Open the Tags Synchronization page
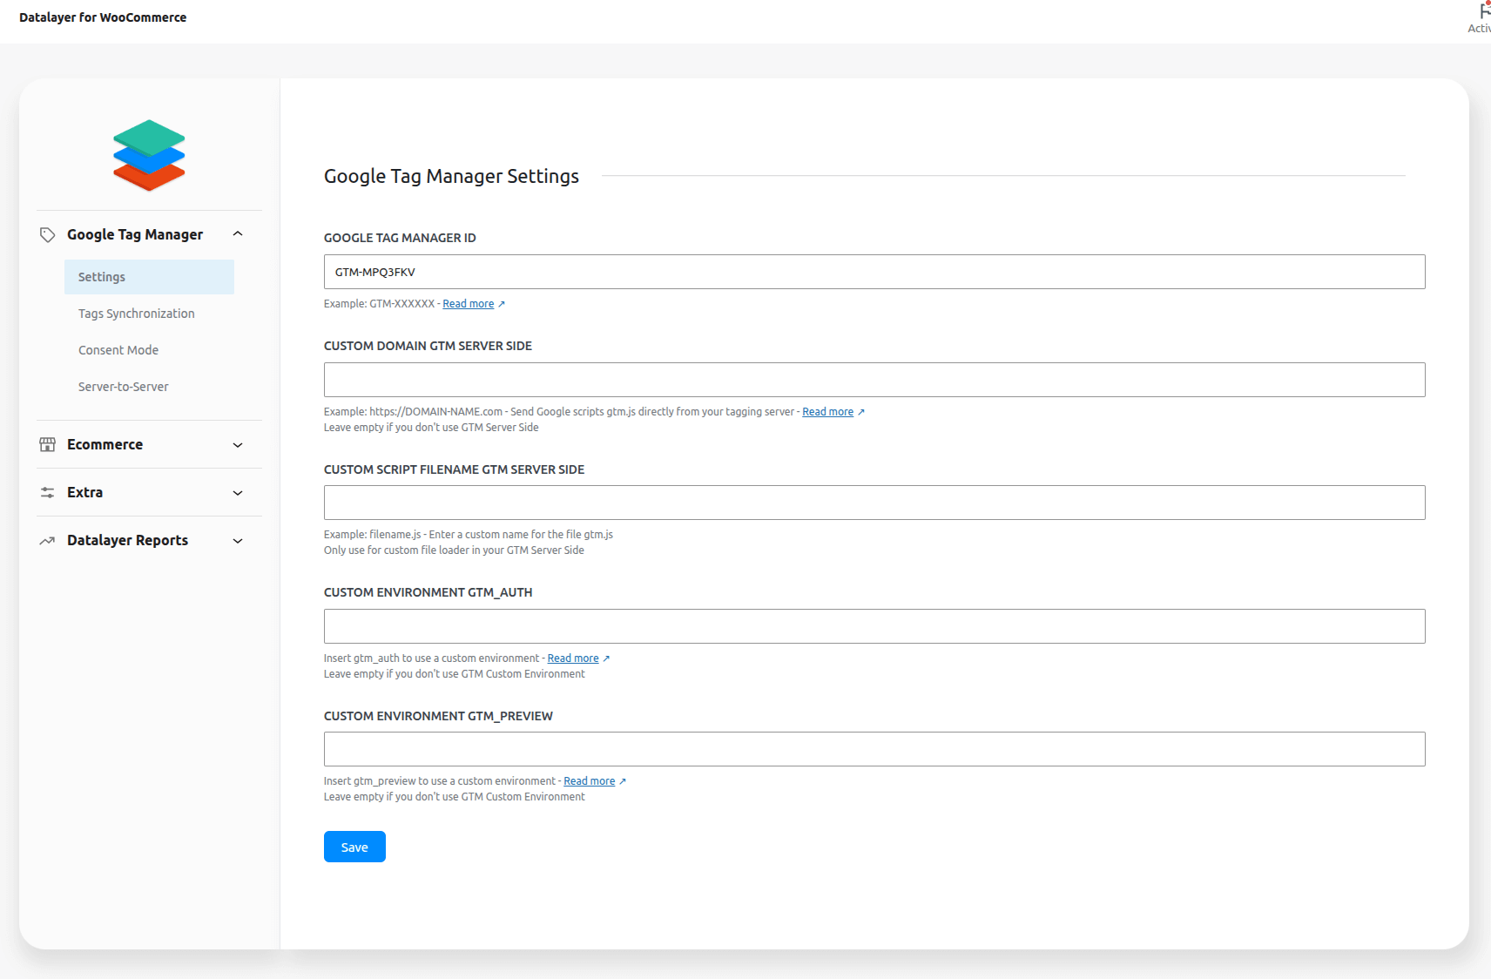1491x979 pixels. click(x=137, y=314)
